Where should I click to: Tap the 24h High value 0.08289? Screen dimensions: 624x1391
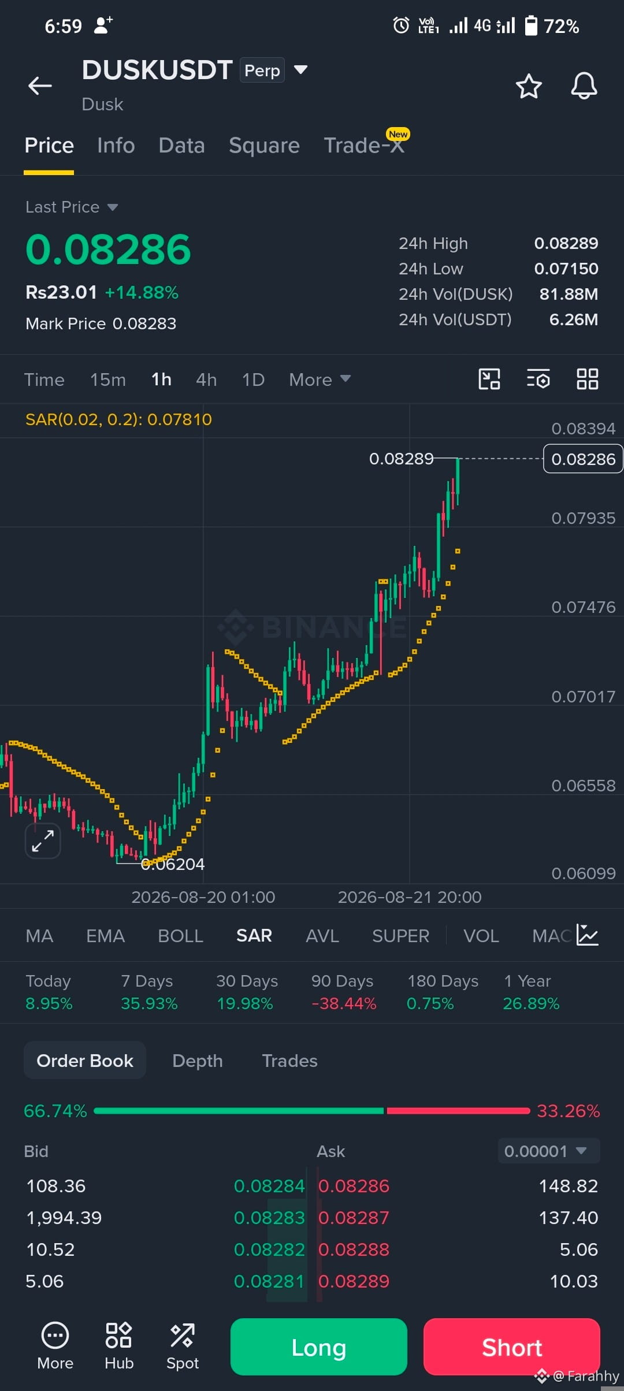click(566, 243)
